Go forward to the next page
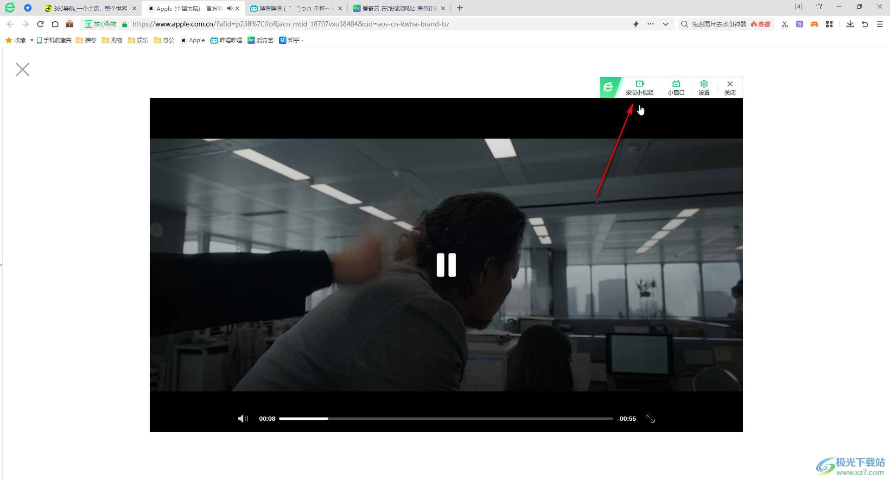This screenshot has width=890, height=480. click(25, 24)
